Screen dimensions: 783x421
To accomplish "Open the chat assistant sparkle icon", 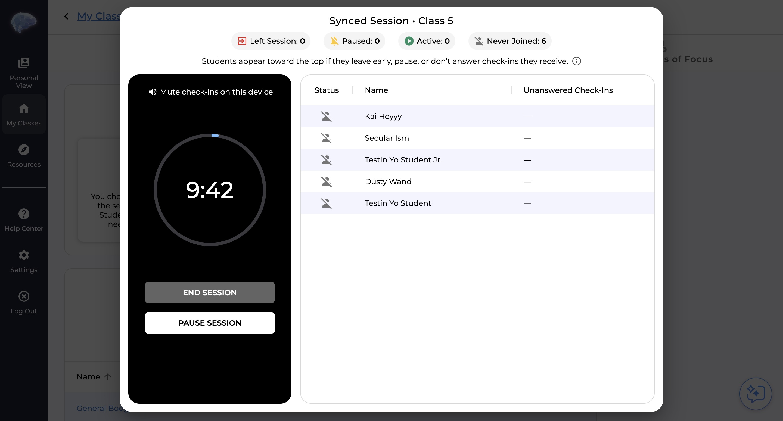I will coord(755,394).
